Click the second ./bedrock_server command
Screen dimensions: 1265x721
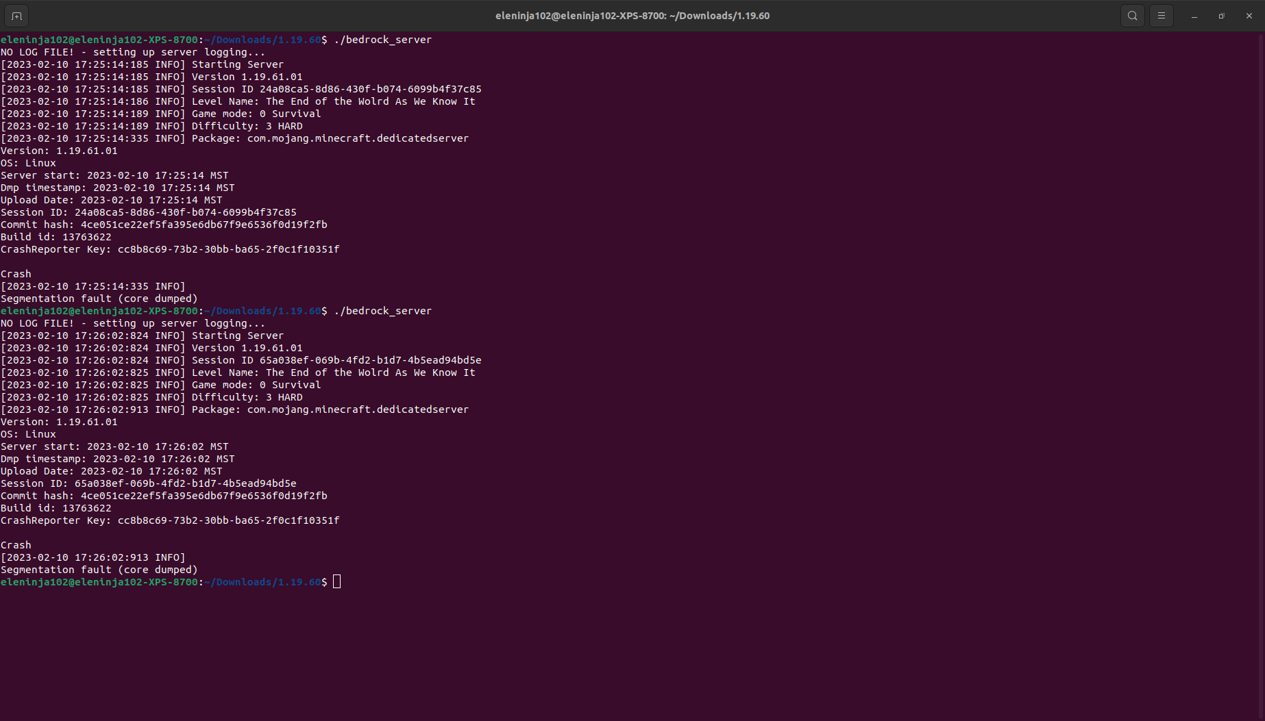(x=382, y=311)
